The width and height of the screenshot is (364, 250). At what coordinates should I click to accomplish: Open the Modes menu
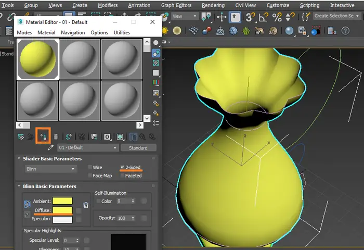(x=24, y=33)
